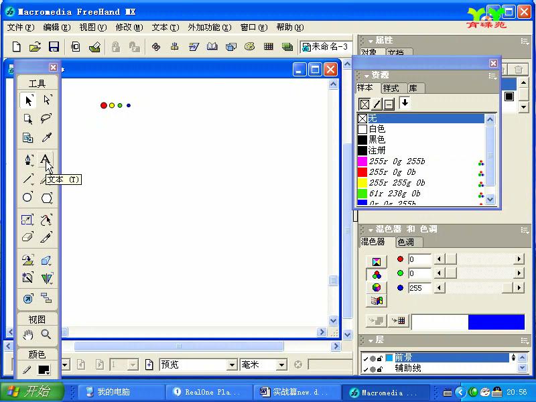
Task: Activate the stroke selector in swatches panel
Action: (377, 104)
